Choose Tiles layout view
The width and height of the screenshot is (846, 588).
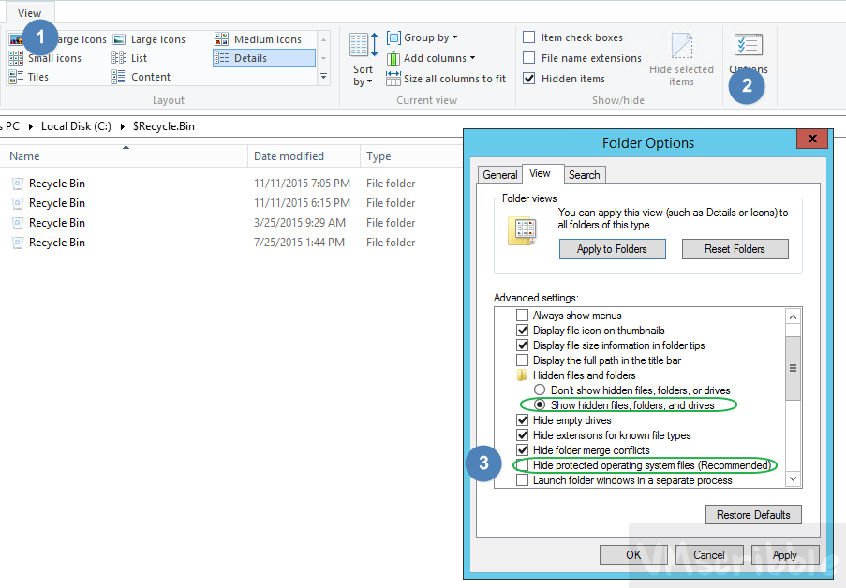tap(29, 77)
